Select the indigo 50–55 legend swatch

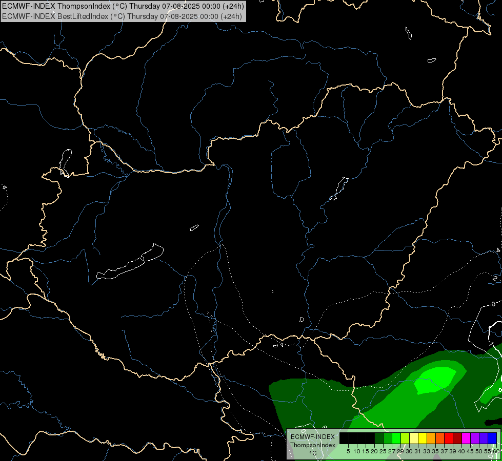point(484,438)
